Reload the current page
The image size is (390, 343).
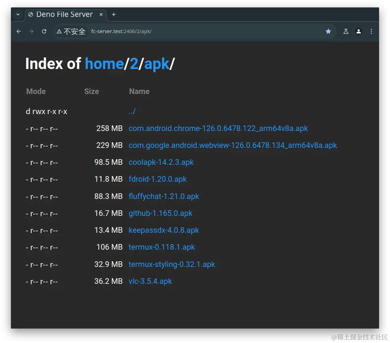(44, 31)
